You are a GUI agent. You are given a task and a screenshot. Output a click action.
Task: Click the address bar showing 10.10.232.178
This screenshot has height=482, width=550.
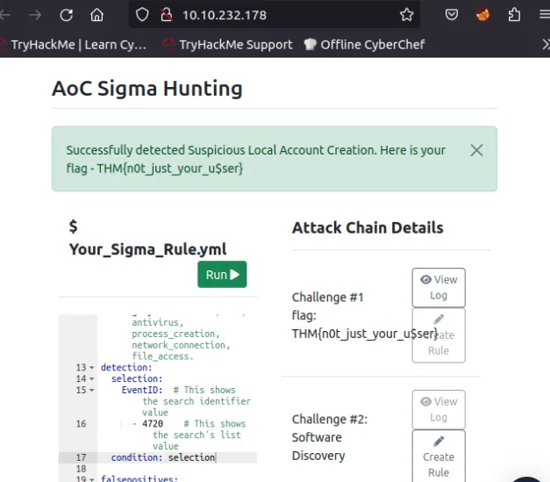275,15
